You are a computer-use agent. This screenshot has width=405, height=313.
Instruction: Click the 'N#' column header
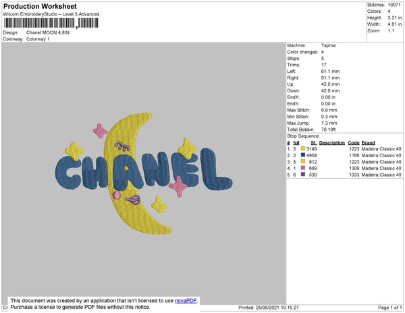pyautogui.click(x=296, y=143)
